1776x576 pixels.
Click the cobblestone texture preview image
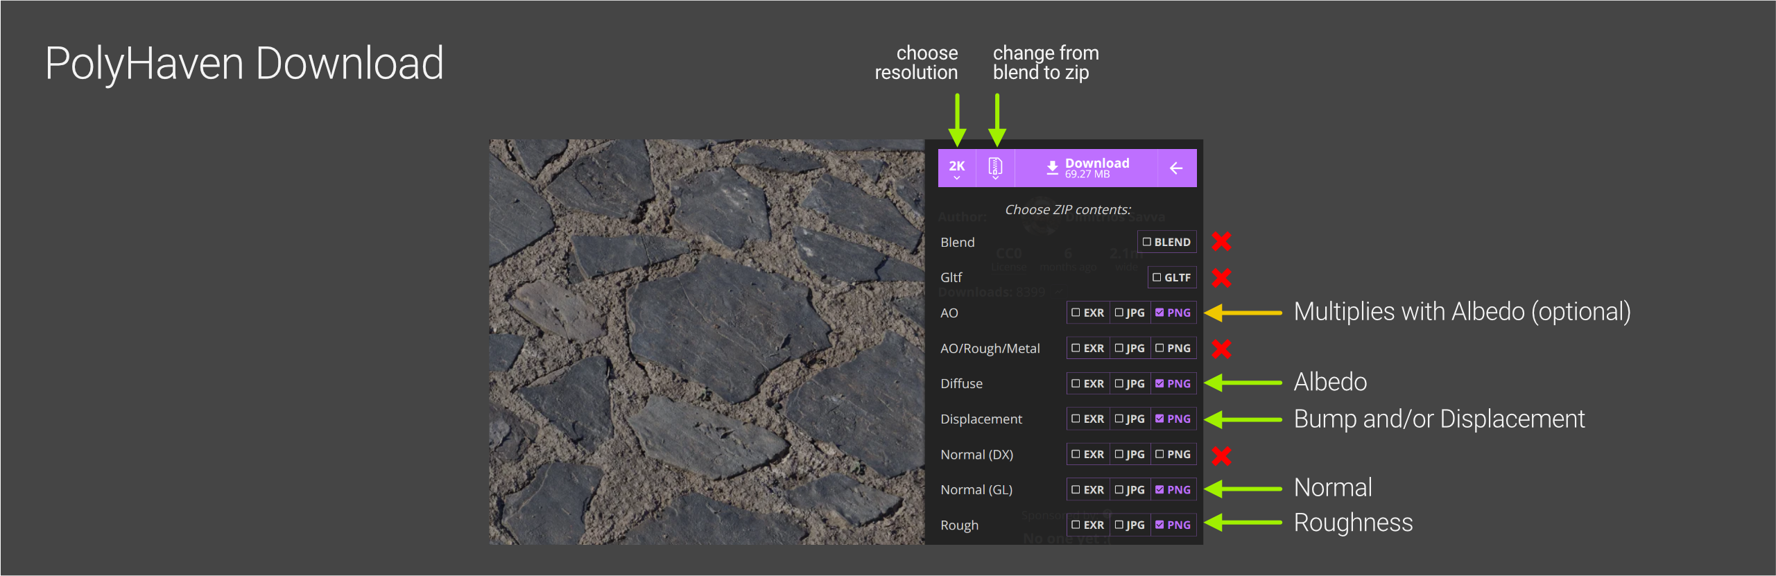click(706, 342)
